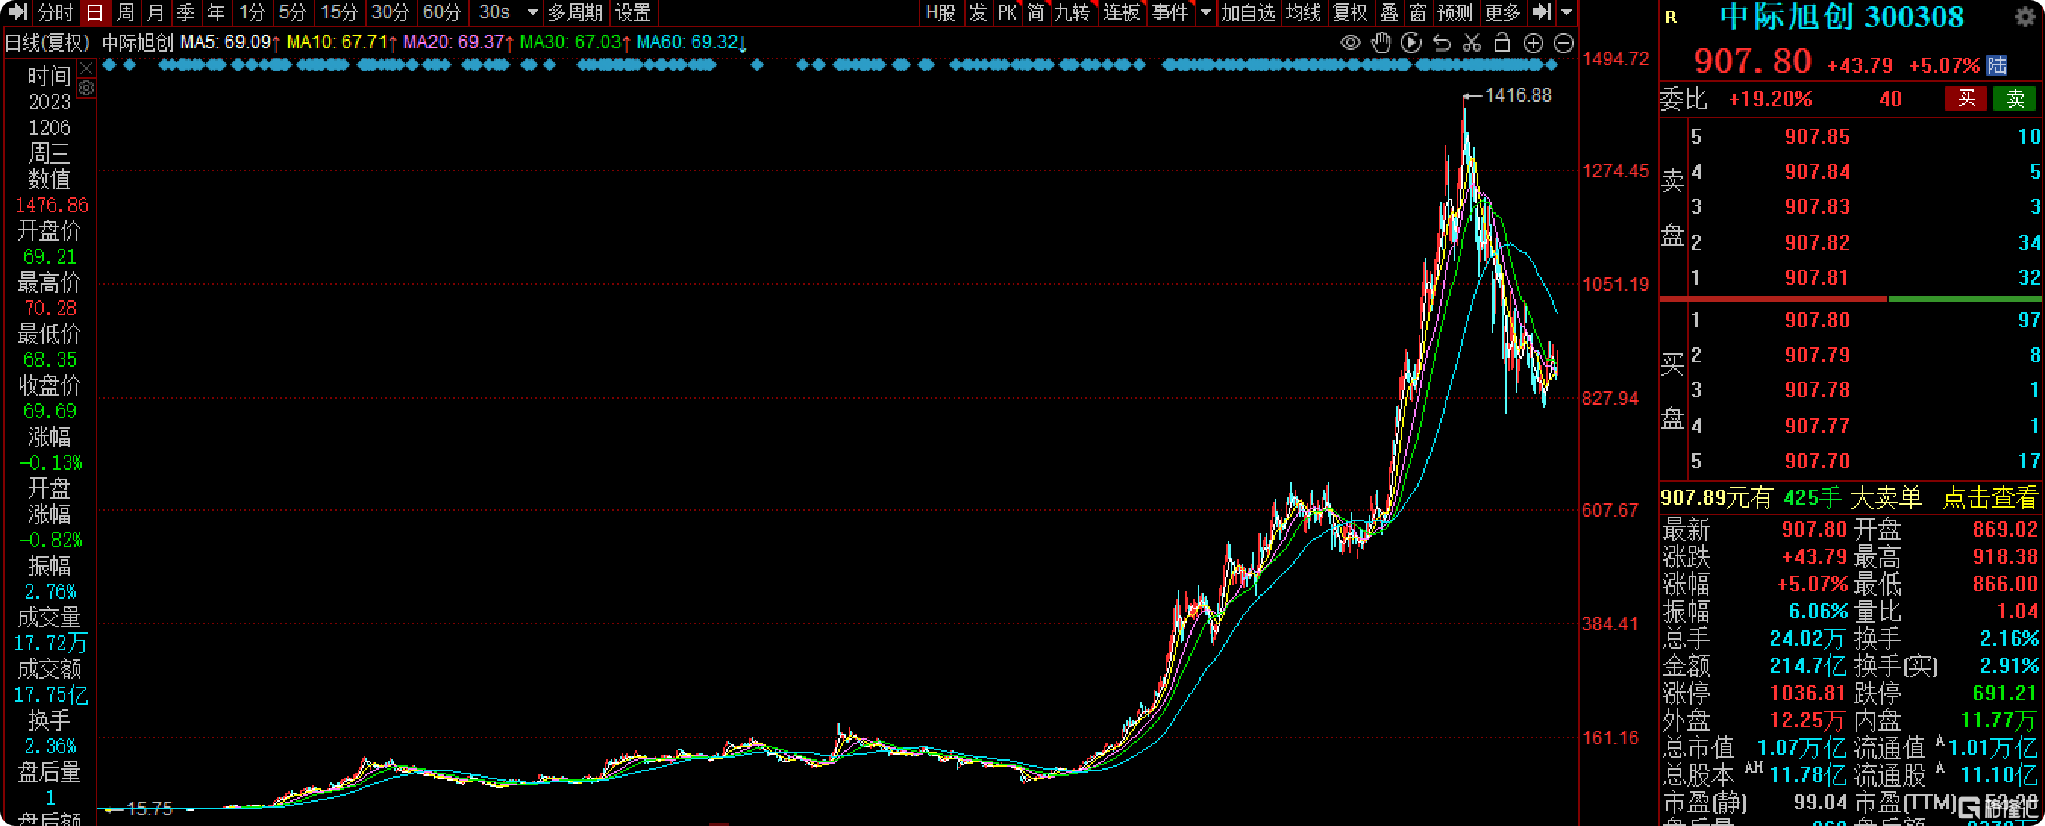The width and height of the screenshot is (2045, 826).
Task: Open the 复权 adjustment option
Action: tap(1351, 13)
